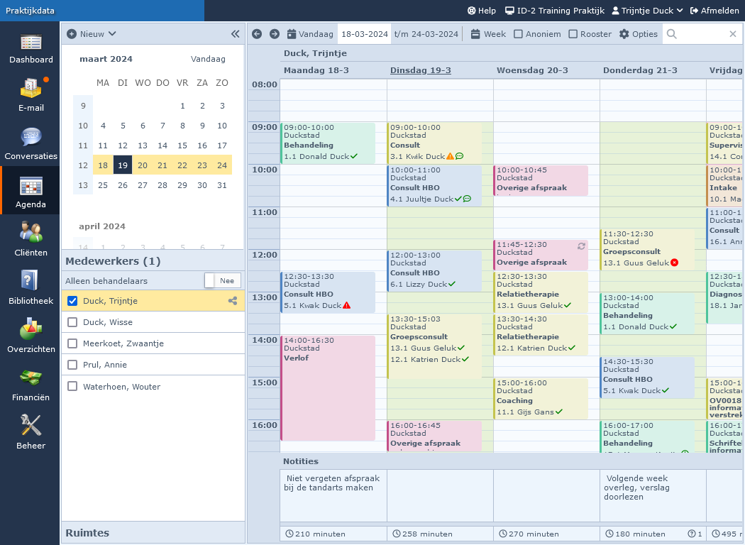Expand the Nieuw dropdown
Screen dimensions: 745x545
[x=92, y=34]
